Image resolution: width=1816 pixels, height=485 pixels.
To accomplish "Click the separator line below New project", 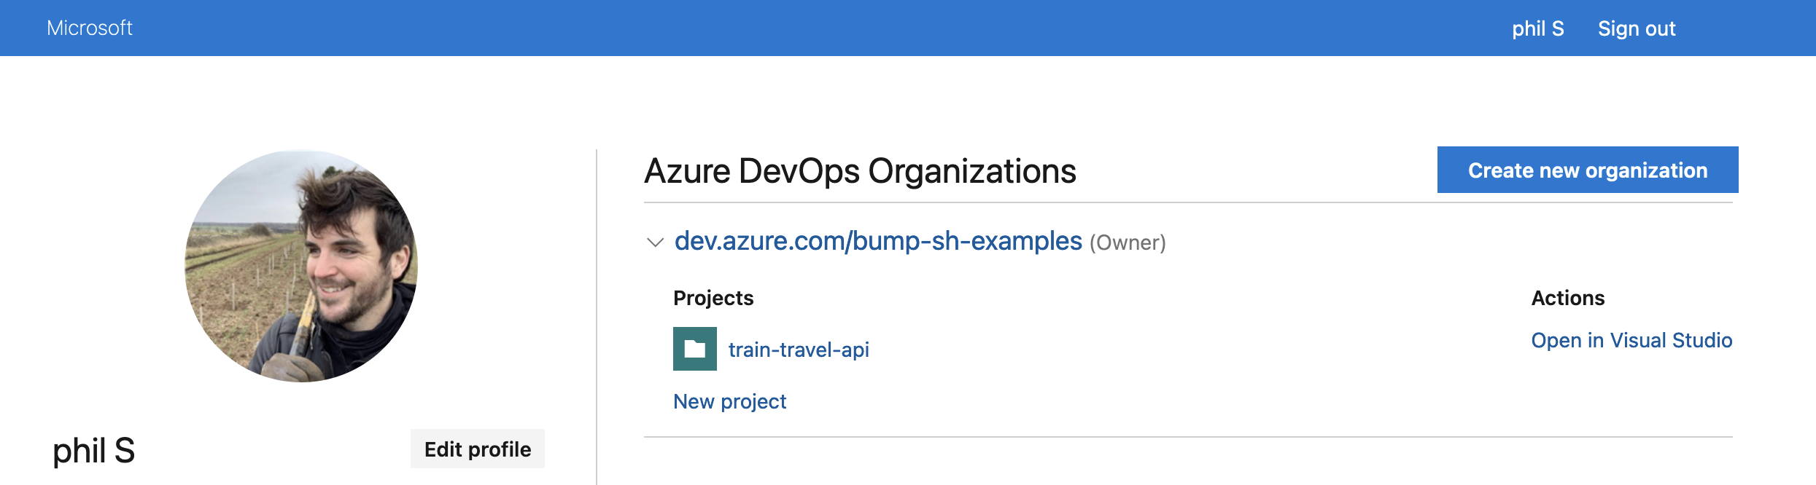I will [x=1187, y=437].
